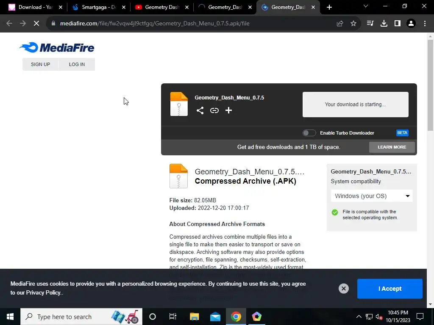Click the MediaFire logo
The height and width of the screenshot is (325, 434).
57,47
